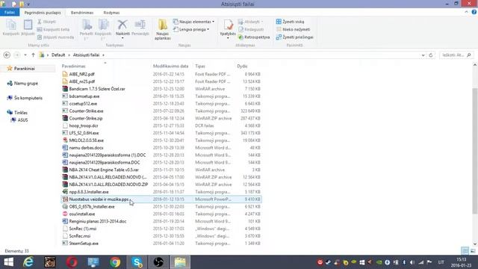The width and height of the screenshot is (478, 269).
Task: Open Skype from the taskbar
Action: [x=137, y=262]
